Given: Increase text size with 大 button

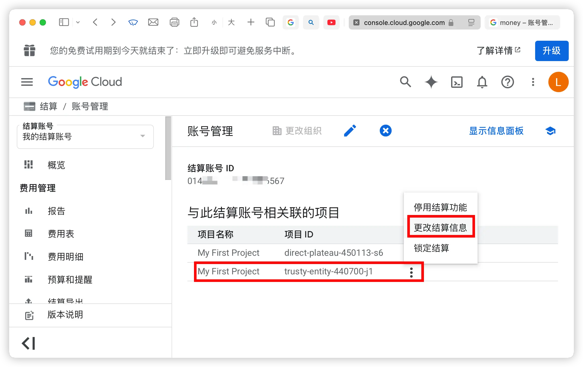Looking at the screenshot, I should [x=231, y=22].
